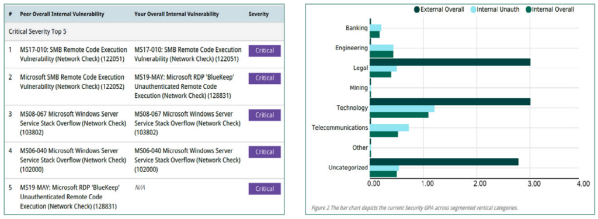The height and width of the screenshot is (219, 598).
Task: Toggle the External Overall legend series
Action: [439, 9]
